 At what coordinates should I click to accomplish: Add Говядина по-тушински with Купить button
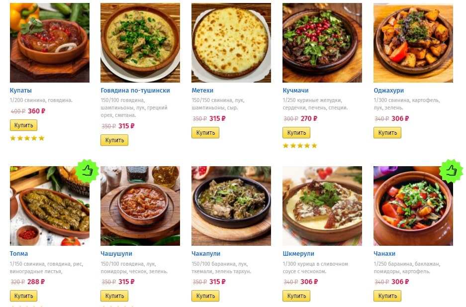[114, 140]
